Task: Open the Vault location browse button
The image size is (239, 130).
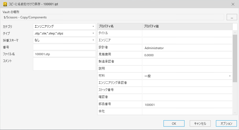Action: pos(232,17)
